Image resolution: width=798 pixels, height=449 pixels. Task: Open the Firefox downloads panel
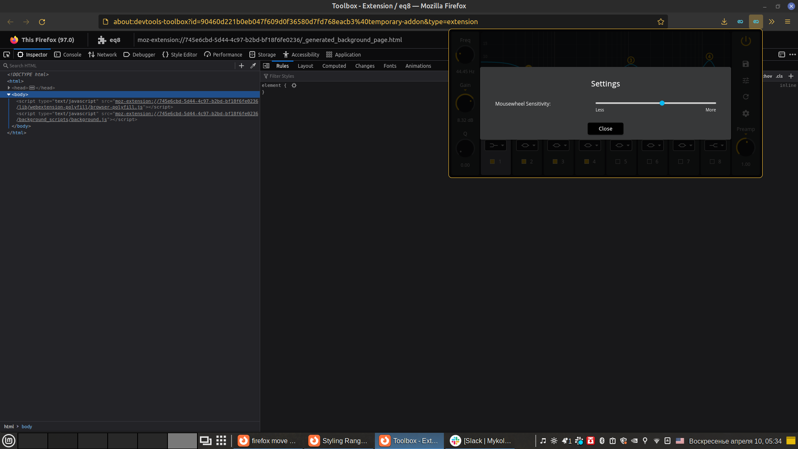click(724, 22)
